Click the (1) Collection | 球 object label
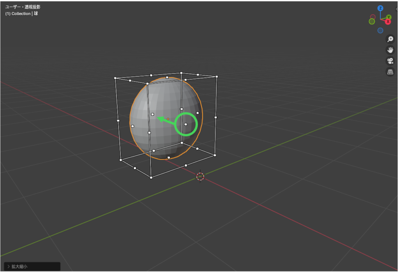This screenshot has height=272, width=399. (x=22, y=14)
